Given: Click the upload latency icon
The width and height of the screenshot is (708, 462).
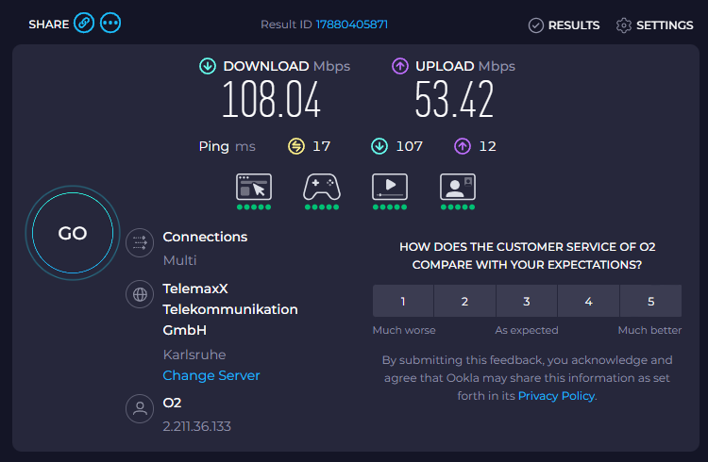Looking at the screenshot, I should tap(463, 146).
